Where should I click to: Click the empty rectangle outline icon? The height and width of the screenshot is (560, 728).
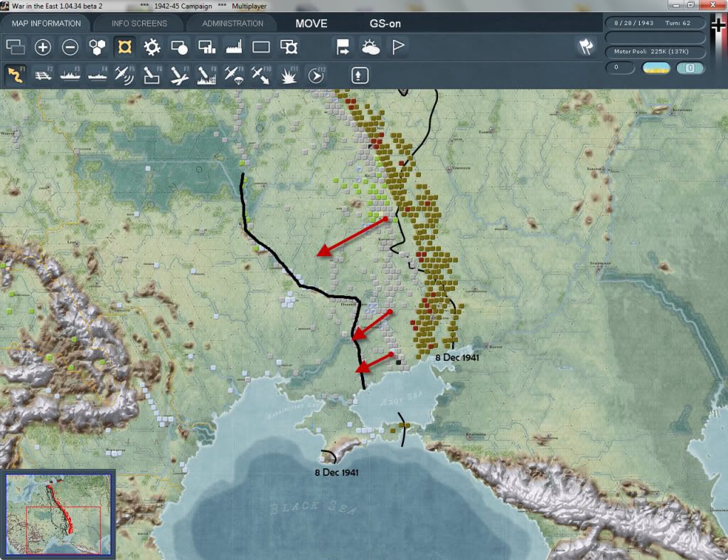(x=261, y=47)
